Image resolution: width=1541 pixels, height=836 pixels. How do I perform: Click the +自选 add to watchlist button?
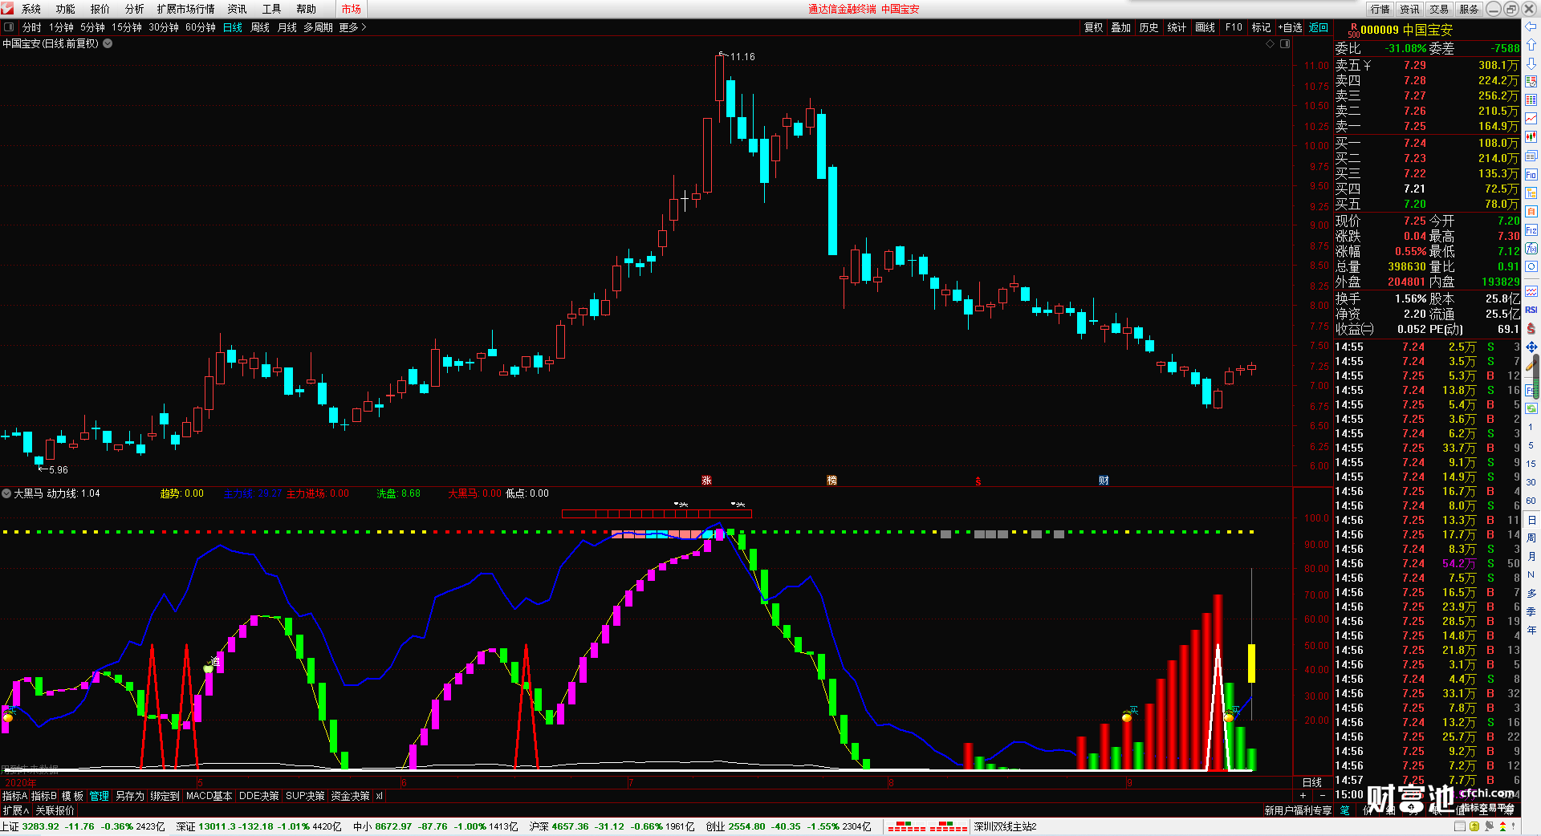(1291, 27)
